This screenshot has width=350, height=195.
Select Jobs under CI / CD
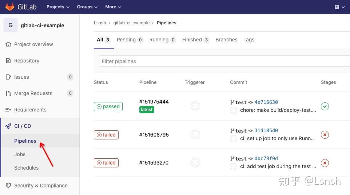[20, 154]
